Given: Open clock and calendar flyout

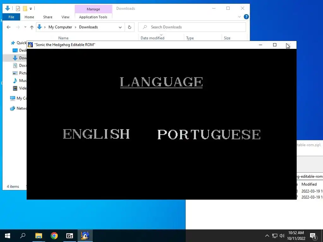Looking at the screenshot, I should pos(296,236).
